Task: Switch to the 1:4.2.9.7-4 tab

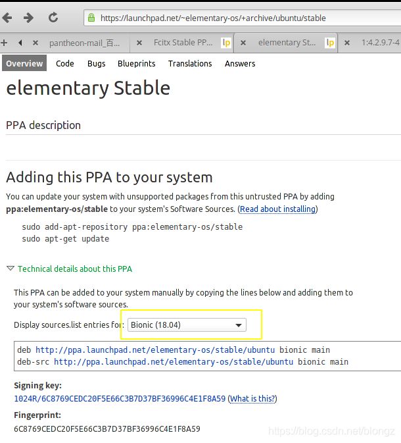Action: (x=381, y=43)
